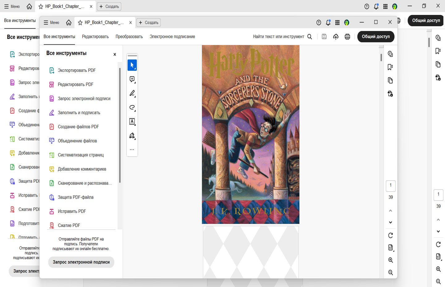Close the Все инструменты side panel

click(115, 54)
